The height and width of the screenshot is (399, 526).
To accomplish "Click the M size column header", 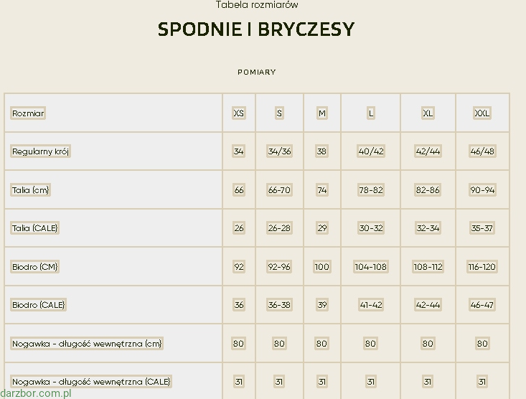I will (x=322, y=113).
